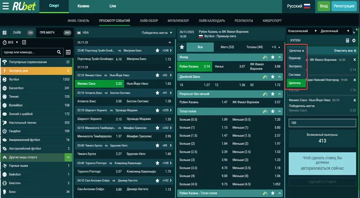This screenshot has height=198, width=360.
Task: Click the stake amount input field
Action: (322, 123)
